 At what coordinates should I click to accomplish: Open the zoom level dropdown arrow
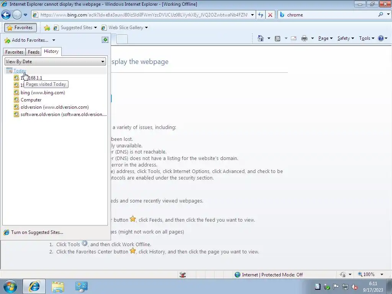click(x=382, y=274)
